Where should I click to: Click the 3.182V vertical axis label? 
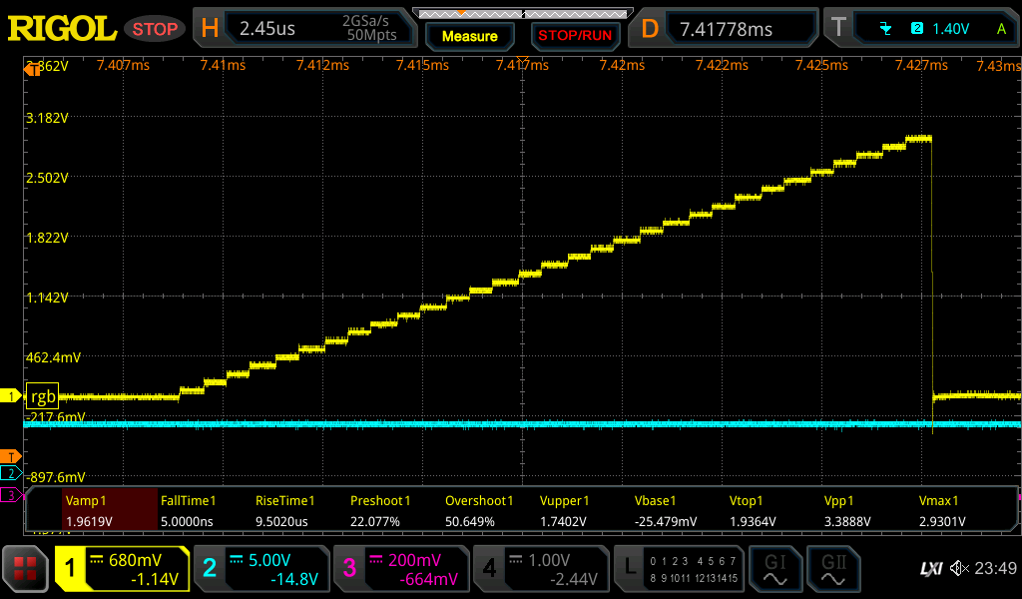[47, 118]
